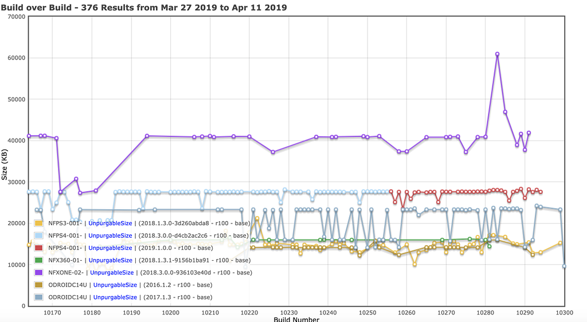The image size is (587, 322).
Task: Select red lowest data point near 24000 at build 10259
Action: click(x=403, y=207)
